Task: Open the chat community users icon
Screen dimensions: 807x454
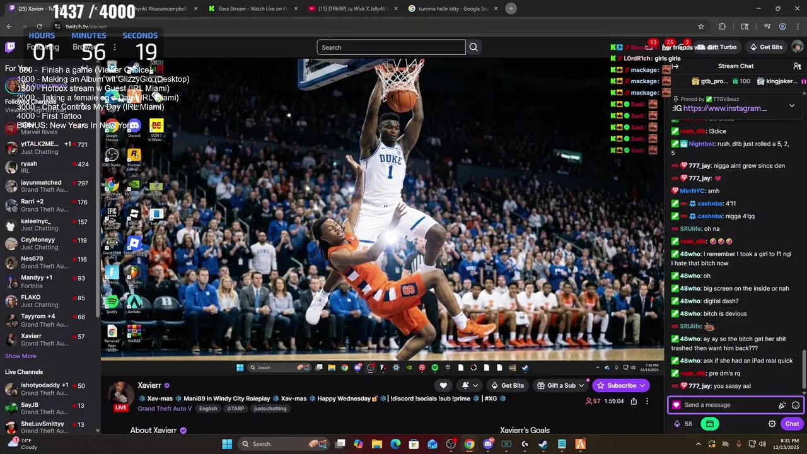Action: tap(797, 66)
